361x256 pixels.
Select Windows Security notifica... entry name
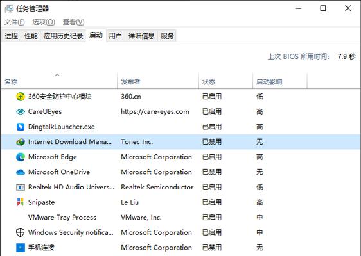pos(71,232)
